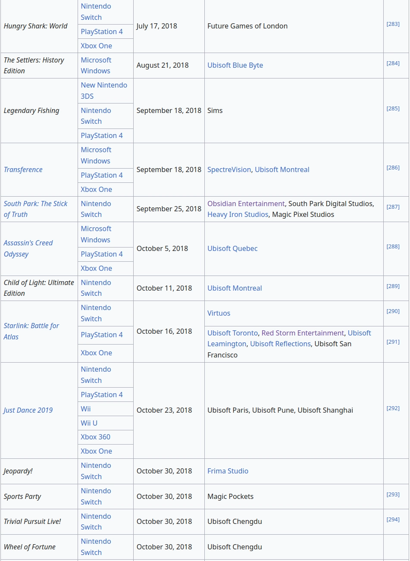Open Just Dance 2019 link

click(x=28, y=410)
